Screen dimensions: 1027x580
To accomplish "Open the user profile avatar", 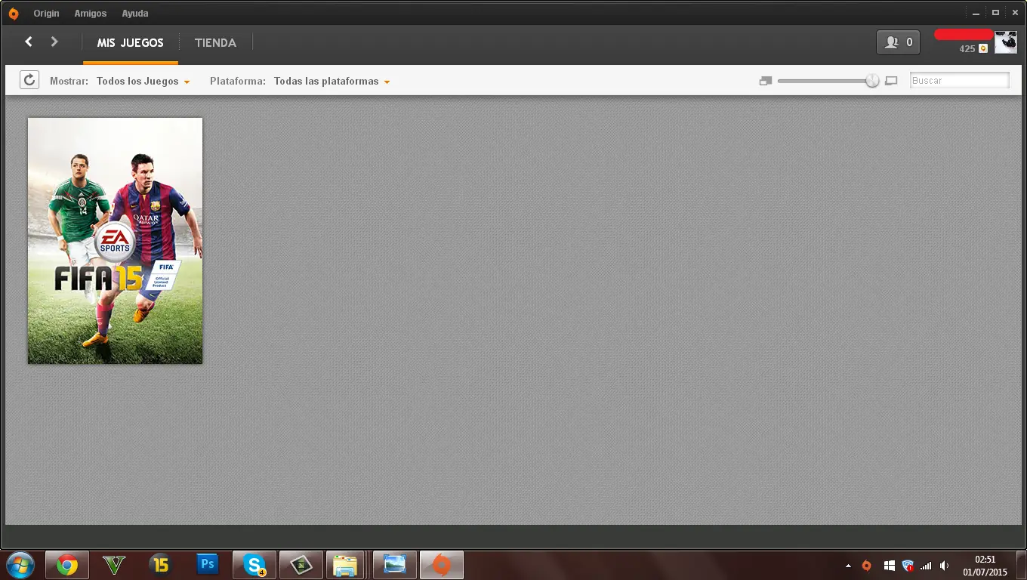I will (x=1005, y=42).
